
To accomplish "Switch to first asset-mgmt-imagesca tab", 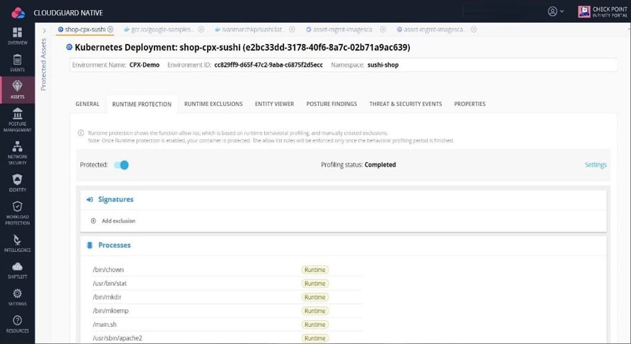I will (x=343, y=29).
